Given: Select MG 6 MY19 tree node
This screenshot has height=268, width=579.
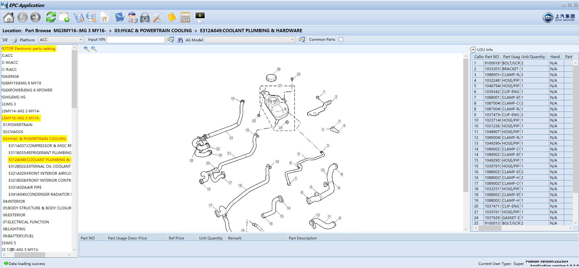Looking at the screenshot, I should (21, 83).
